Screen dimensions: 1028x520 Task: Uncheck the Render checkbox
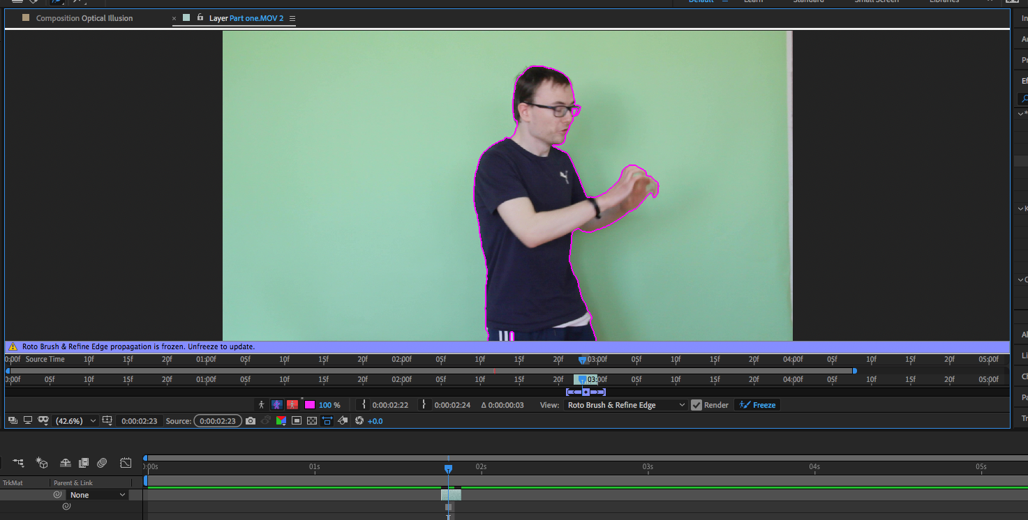(x=696, y=405)
